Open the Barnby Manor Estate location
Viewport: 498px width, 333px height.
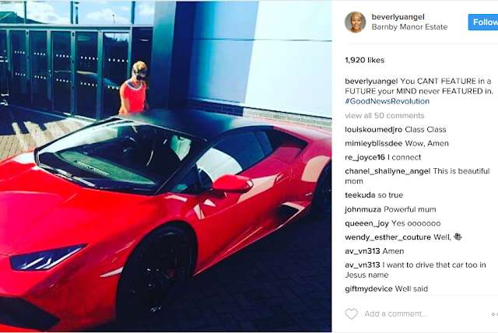pos(409,27)
